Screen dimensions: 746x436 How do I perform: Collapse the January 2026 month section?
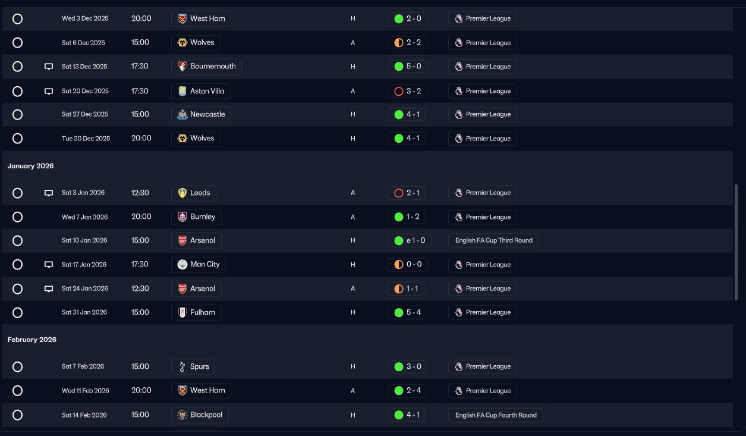30,166
